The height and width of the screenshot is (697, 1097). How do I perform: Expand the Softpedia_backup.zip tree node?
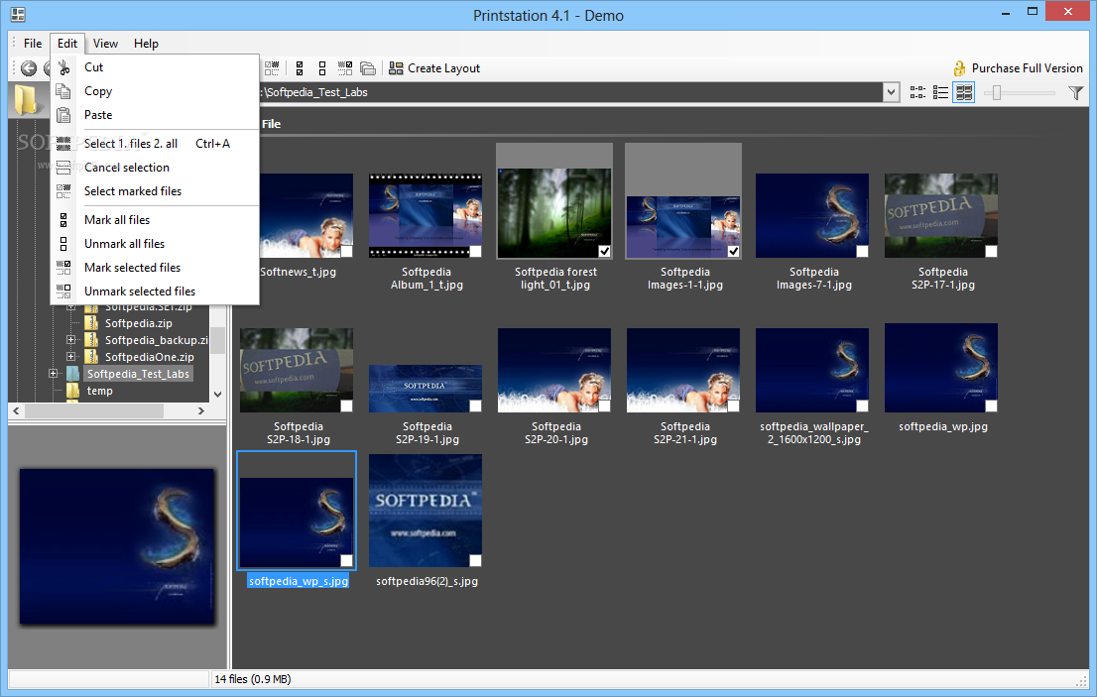pyautogui.click(x=70, y=340)
